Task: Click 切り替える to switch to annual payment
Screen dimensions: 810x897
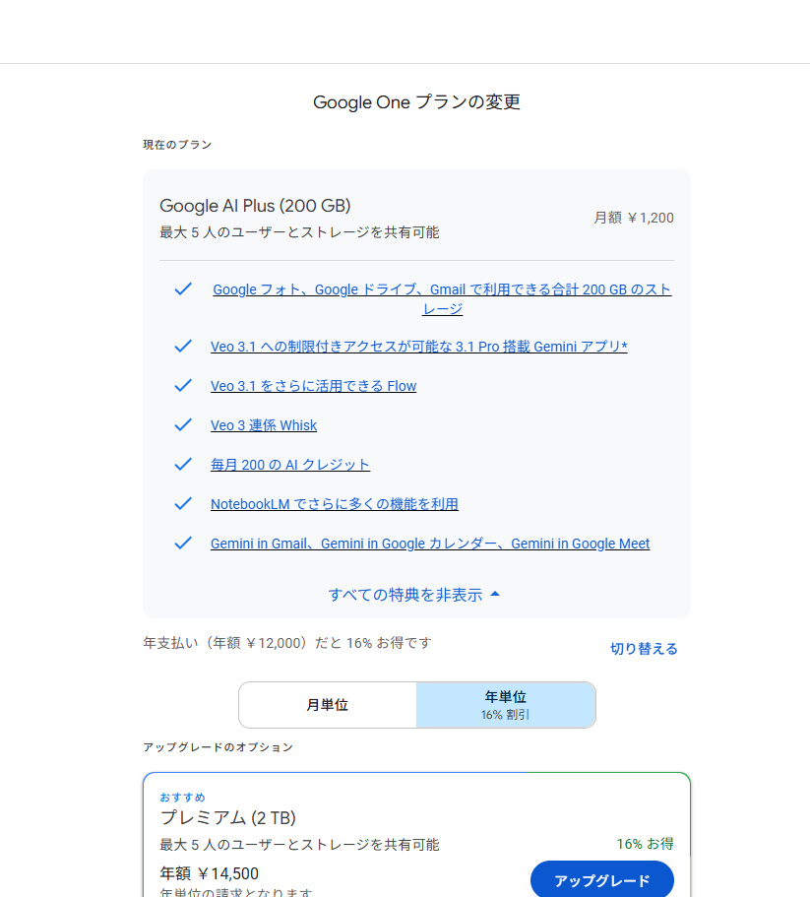Action: (x=644, y=649)
